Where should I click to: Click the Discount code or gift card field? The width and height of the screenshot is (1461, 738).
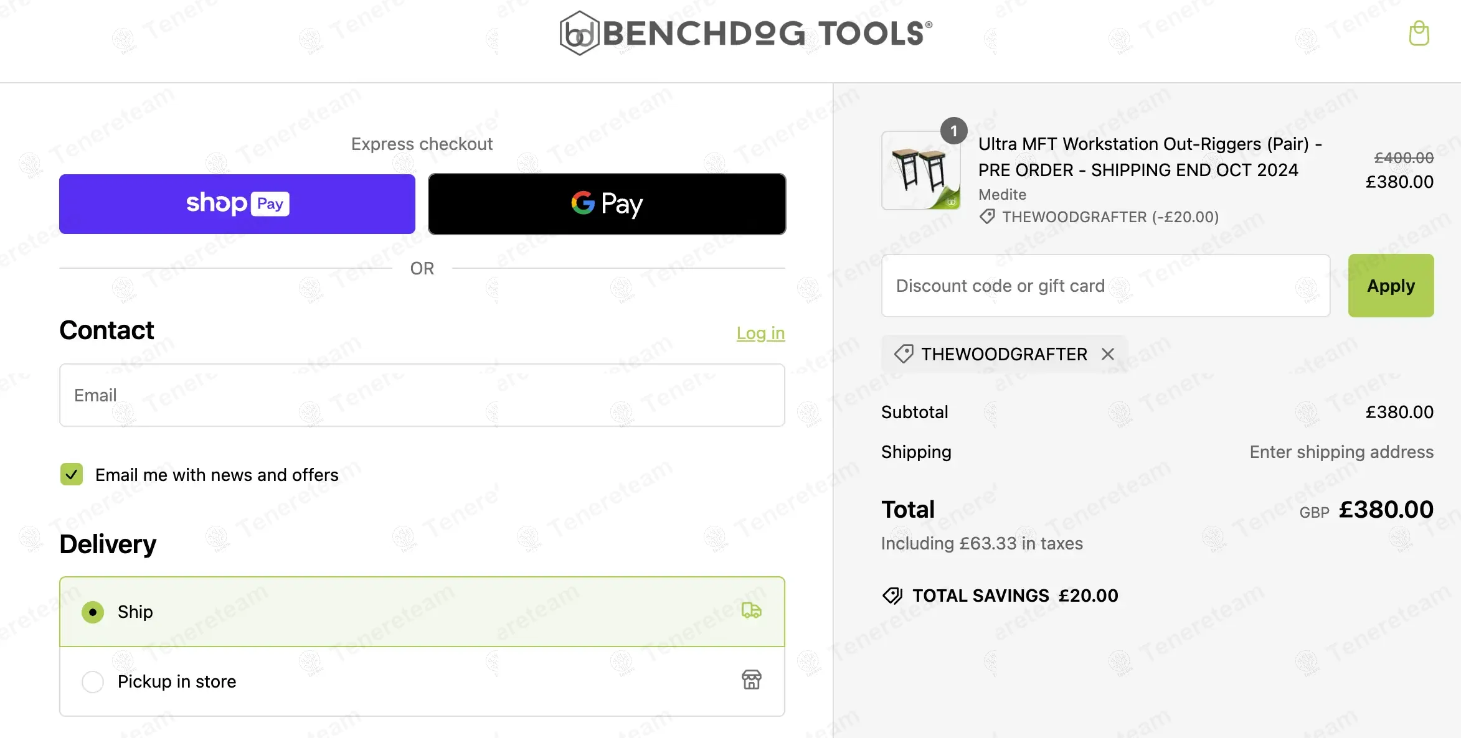(1105, 286)
